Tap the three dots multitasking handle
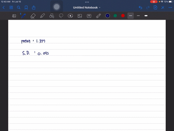 (87, 2)
